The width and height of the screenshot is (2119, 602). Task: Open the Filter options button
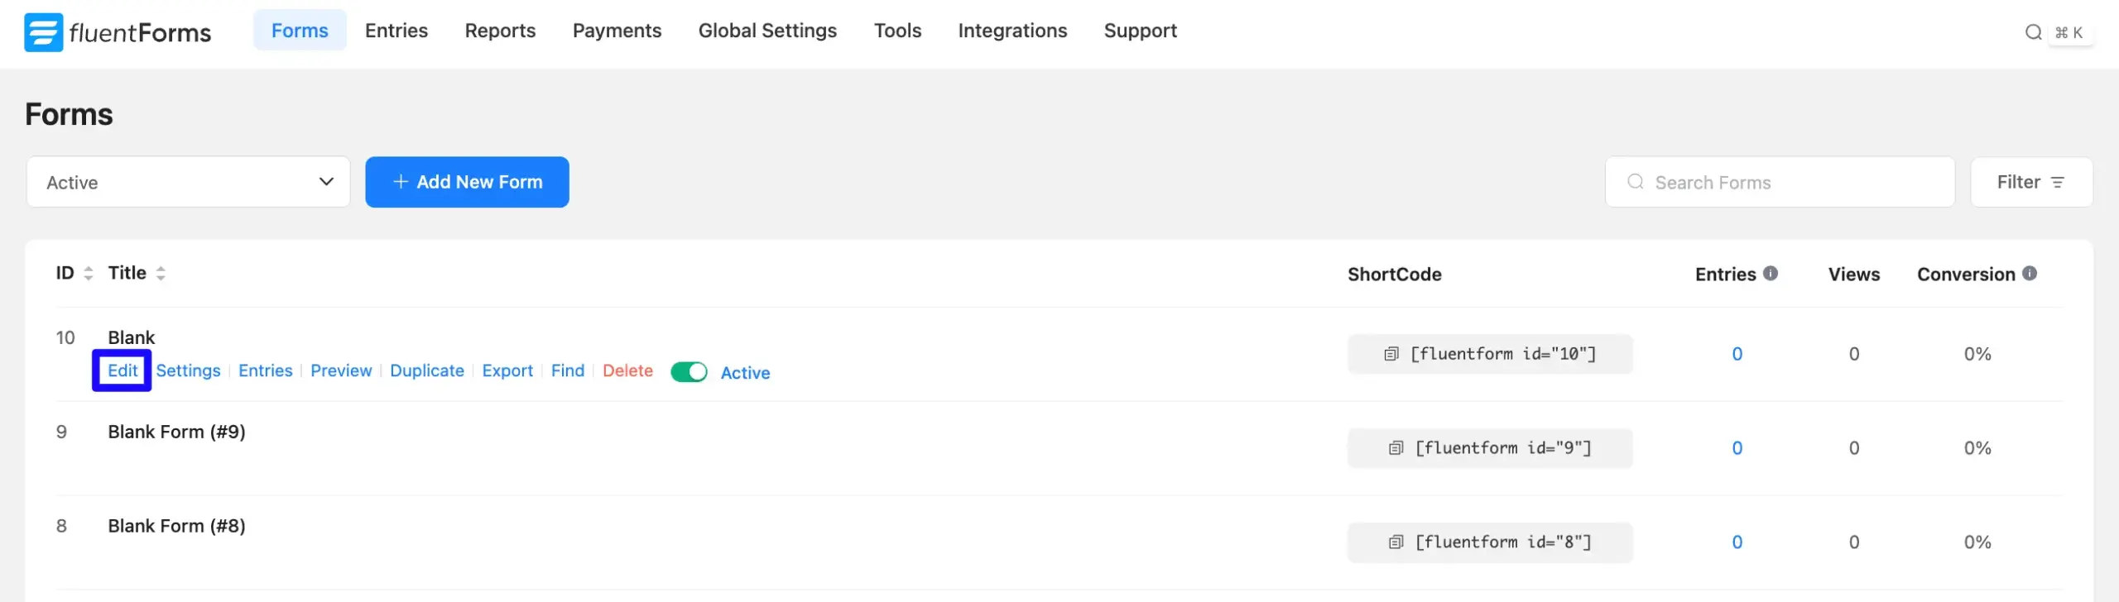click(2030, 182)
